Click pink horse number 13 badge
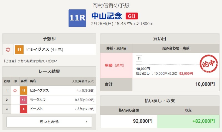The height and width of the screenshot is (132, 222). (24, 100)
